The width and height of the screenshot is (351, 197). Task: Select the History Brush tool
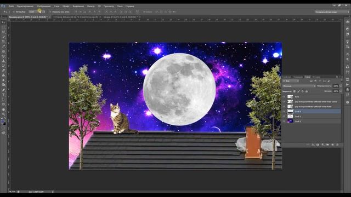(x=3, y=66)
